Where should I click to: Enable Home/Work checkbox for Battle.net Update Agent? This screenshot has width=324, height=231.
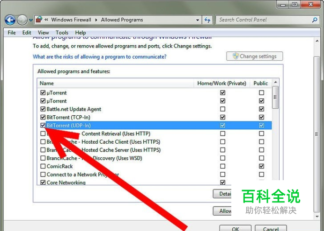click(222, 109)
